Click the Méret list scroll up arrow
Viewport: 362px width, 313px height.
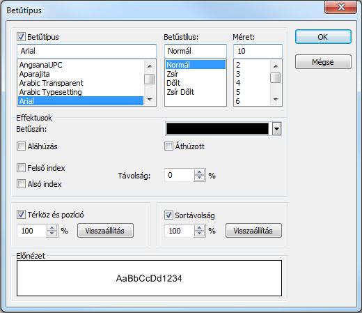pyautogui.click(x=276, y=66)
